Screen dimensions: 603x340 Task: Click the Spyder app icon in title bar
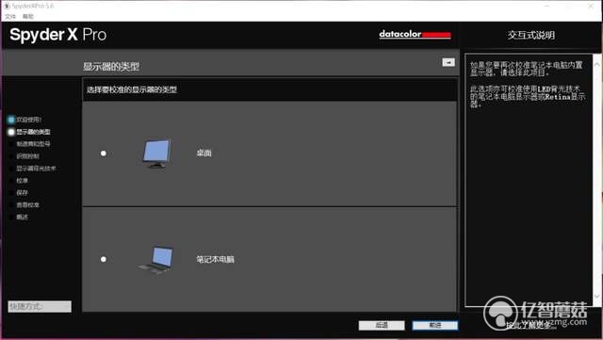(x=7, y=6)
